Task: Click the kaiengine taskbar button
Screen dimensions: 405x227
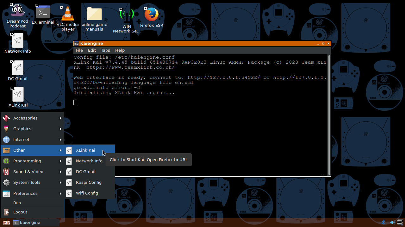Action: 35,223
